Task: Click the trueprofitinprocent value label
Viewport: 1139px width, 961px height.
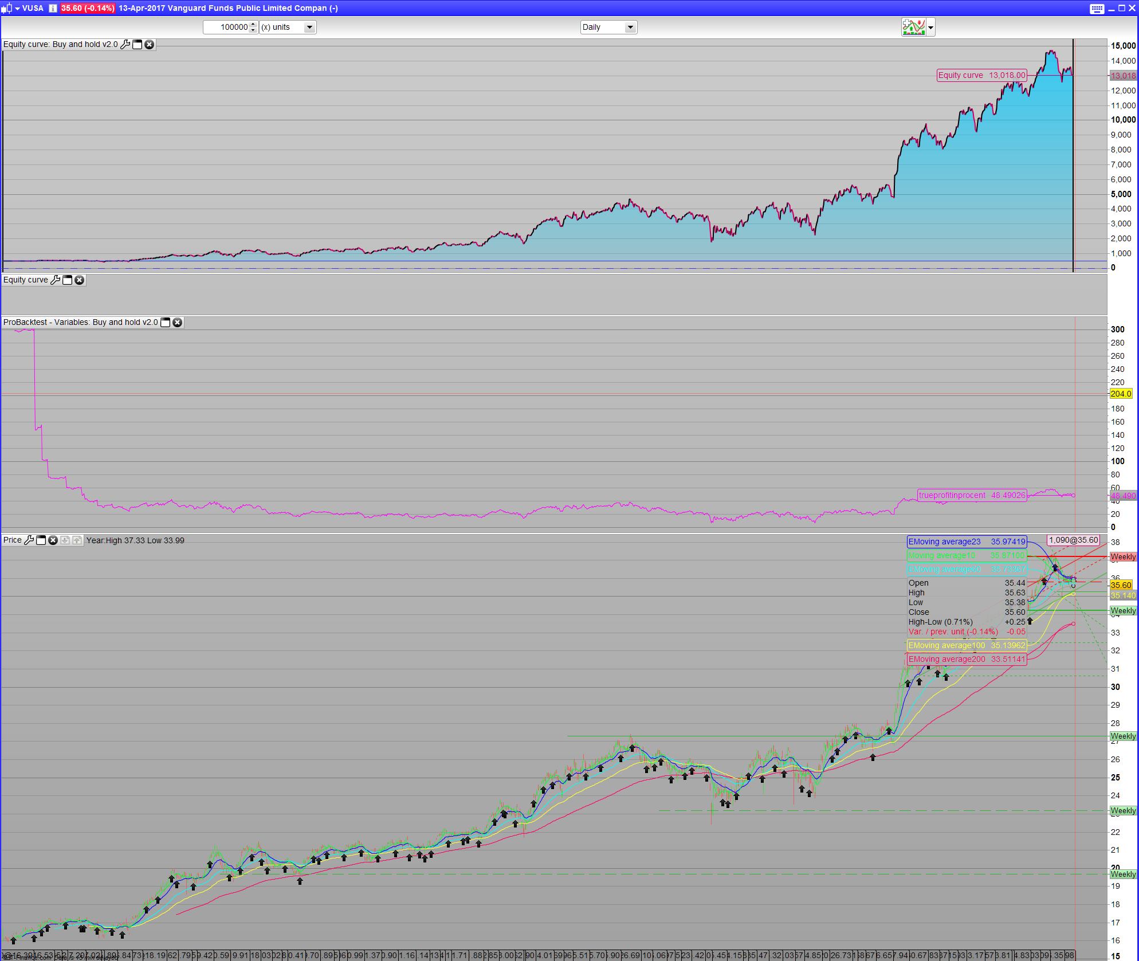Action: tap(972, 495)
